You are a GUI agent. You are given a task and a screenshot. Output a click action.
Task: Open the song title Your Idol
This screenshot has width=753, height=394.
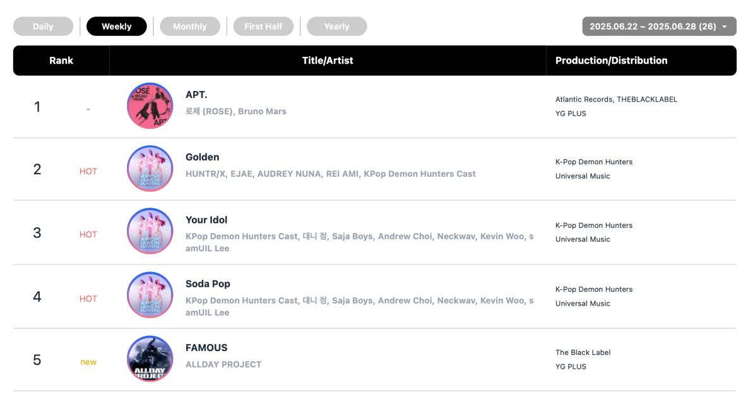[x=206, y=220]
